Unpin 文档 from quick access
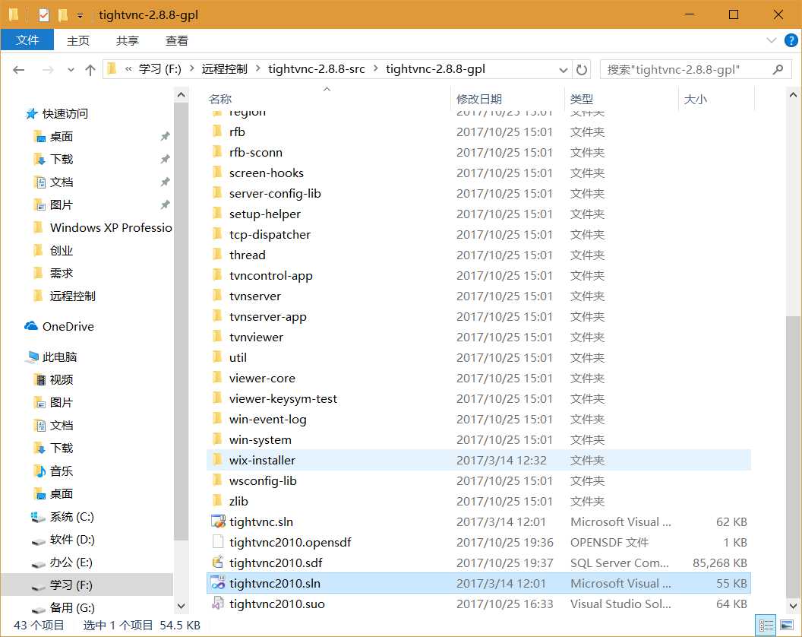Screen dimensions: 802x637 tap(165, 182)
